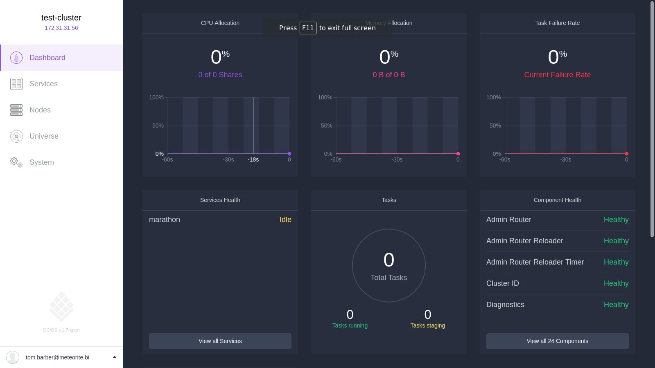Viewport: 655px width, 368px height.
Task: Click View all Services button
Action: [x=220, y=341]
